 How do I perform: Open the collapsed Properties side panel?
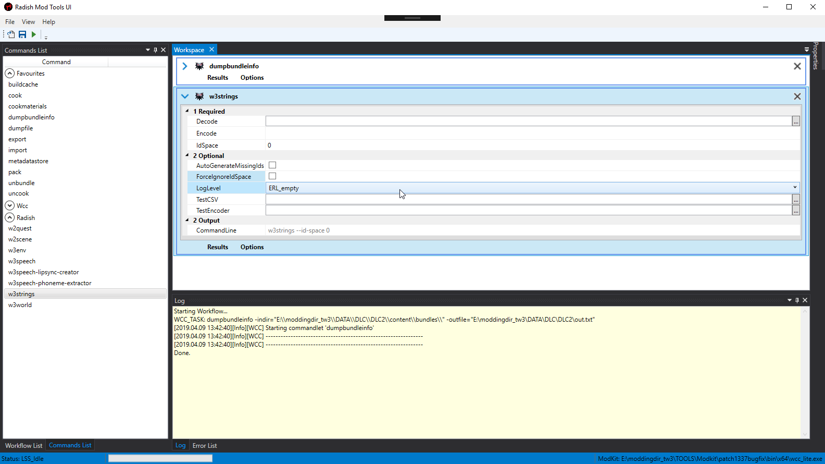tap(816, 56)
